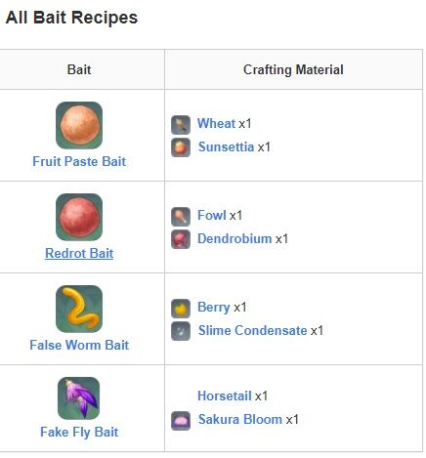Screen dimensions: 426x458
Task: Click the Wheat material icon
Action: [181, 125]
